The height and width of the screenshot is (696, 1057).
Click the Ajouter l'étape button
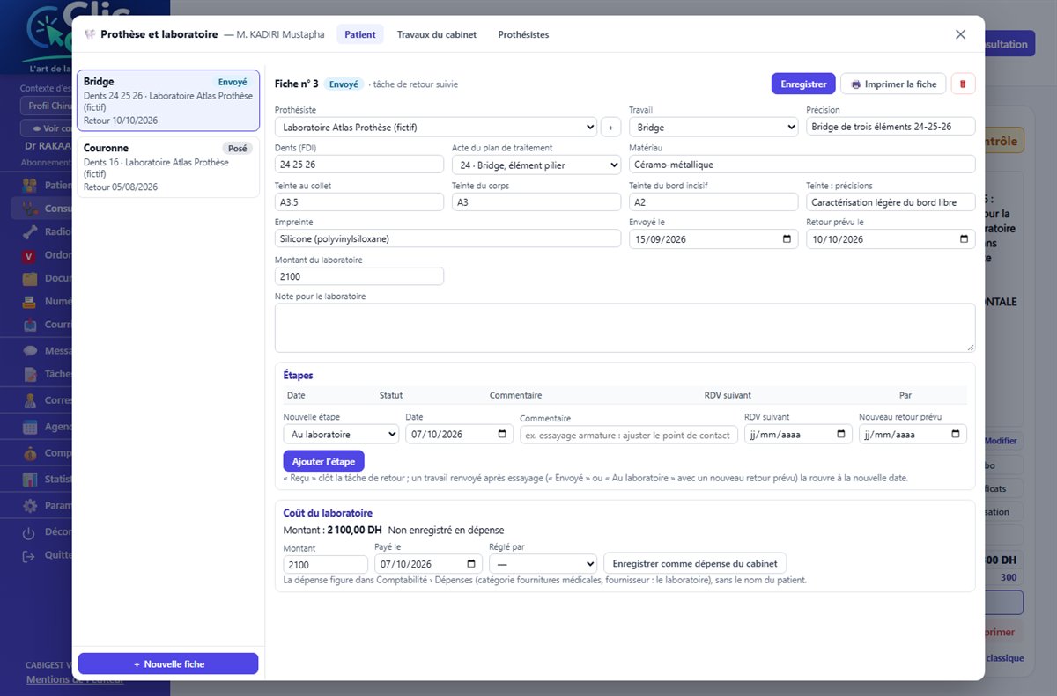point(323,462)
